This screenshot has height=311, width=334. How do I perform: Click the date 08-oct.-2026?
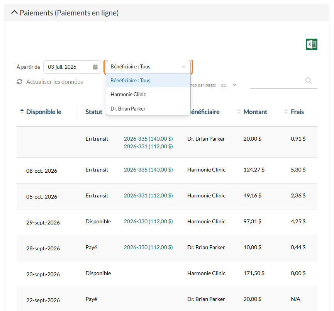(x=42, y=171)
